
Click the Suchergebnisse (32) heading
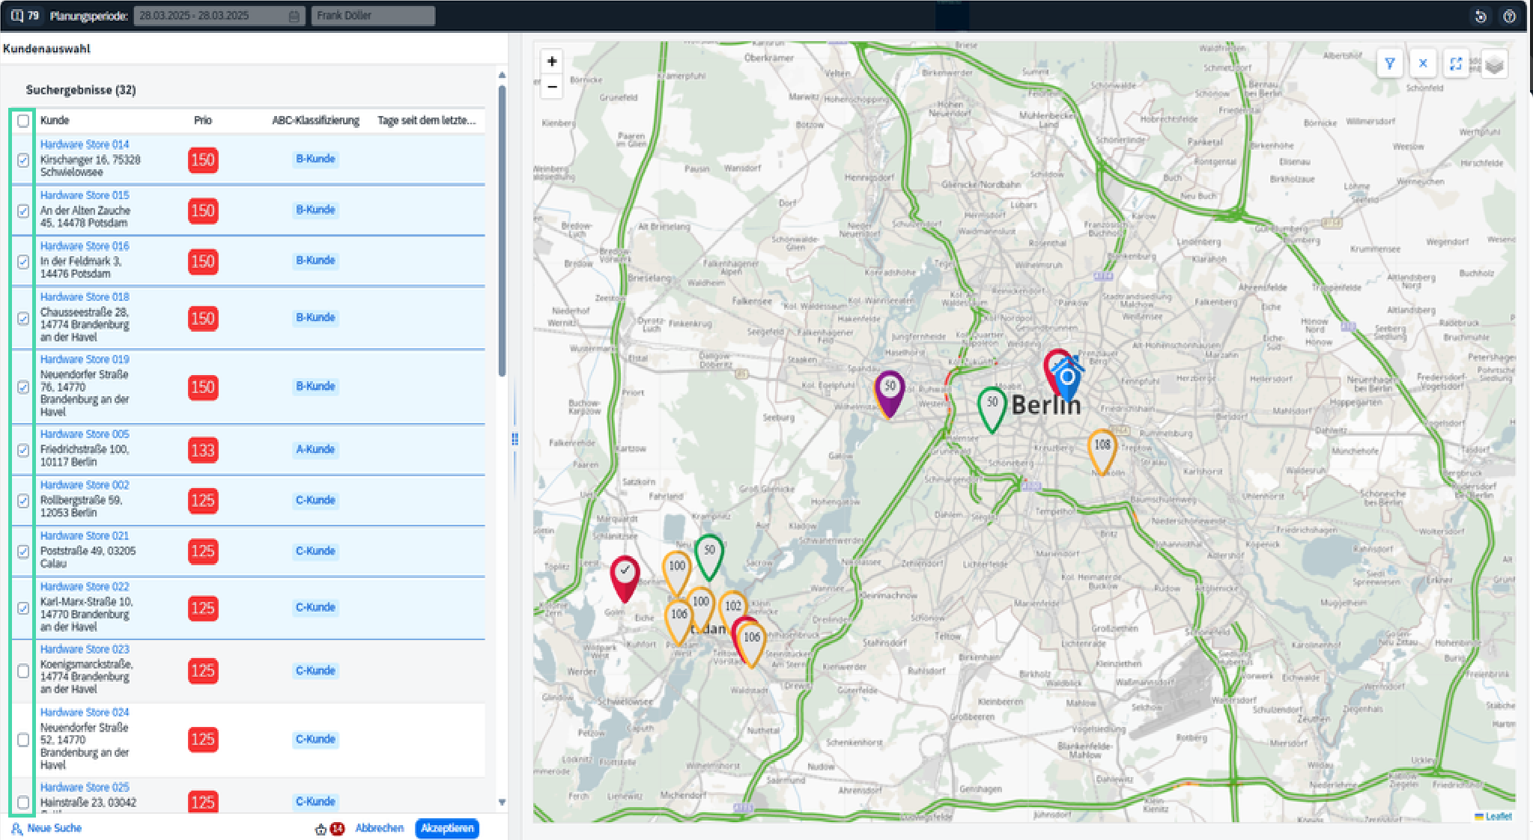tap(81, 90)
